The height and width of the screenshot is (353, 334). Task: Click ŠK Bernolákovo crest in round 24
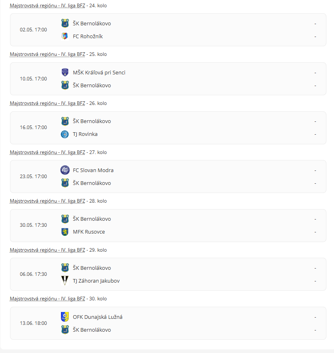[x=65, y=23]
